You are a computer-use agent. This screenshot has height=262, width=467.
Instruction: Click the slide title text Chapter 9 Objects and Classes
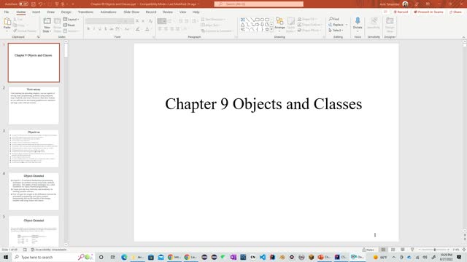(x=263, y=104)
